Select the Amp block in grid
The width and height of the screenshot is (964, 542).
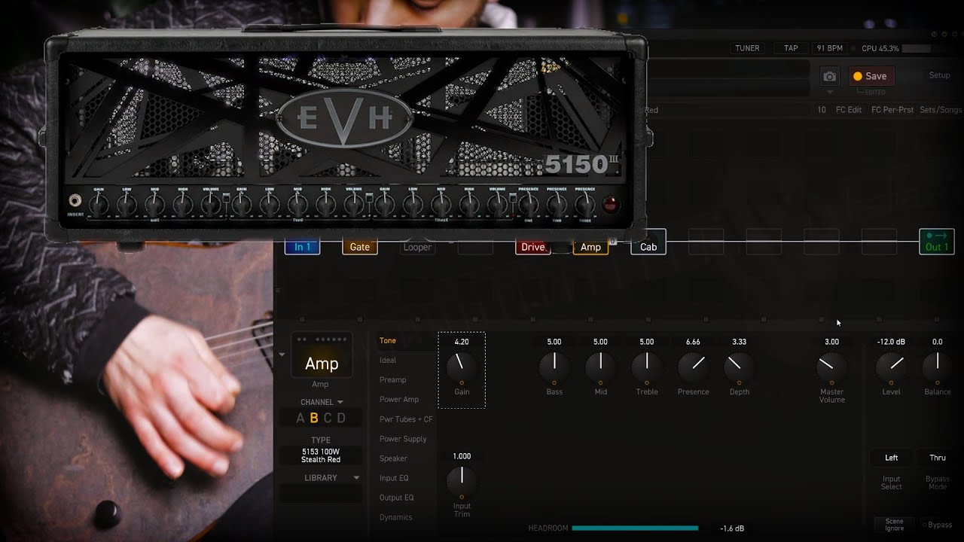590,247
